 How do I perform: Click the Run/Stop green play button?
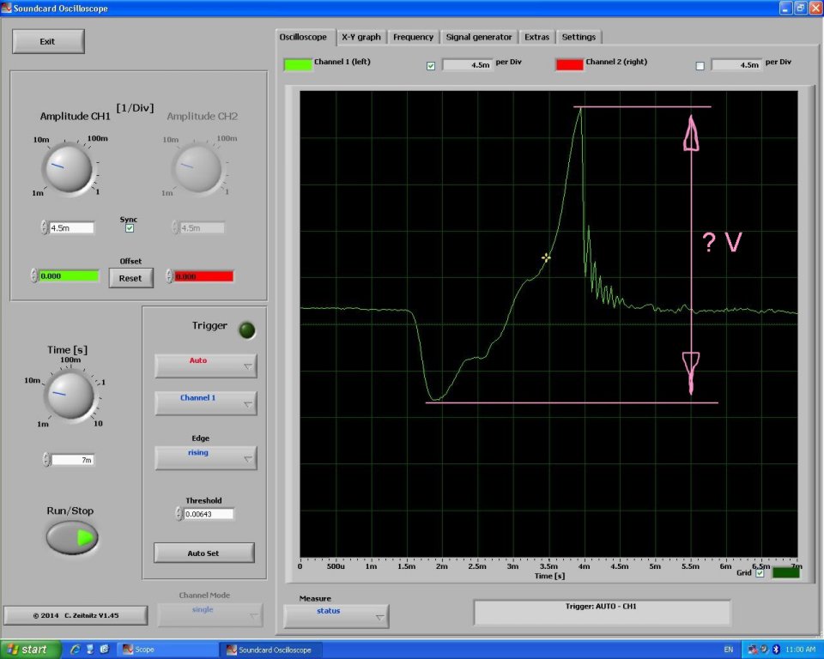pyautogui.click(x=73, y=538)
